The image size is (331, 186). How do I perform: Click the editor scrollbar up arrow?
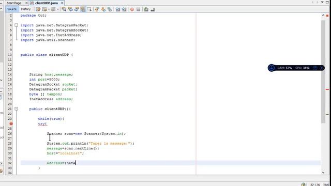pos(323,15)
